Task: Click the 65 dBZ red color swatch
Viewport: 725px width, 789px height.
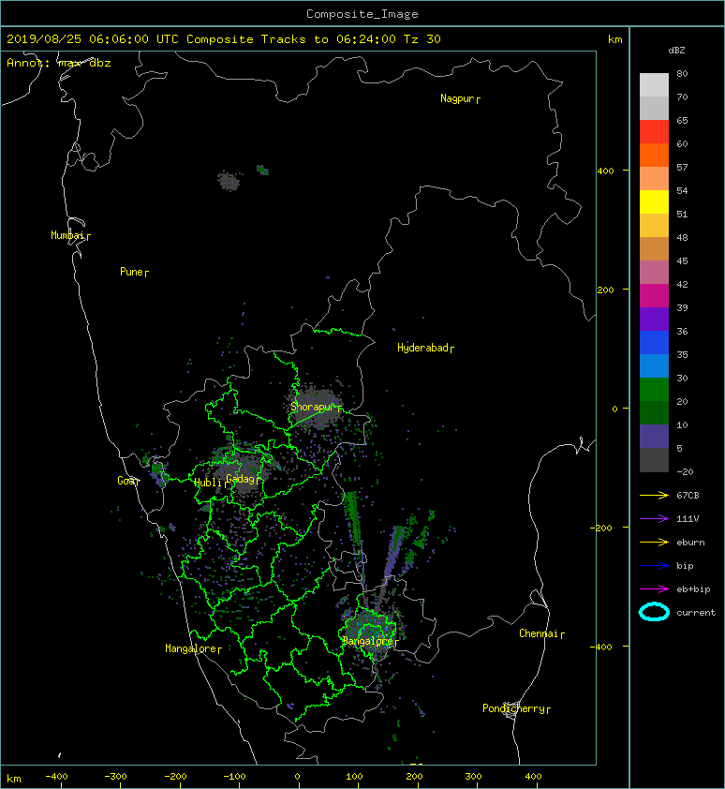Action: click(654, 131)
